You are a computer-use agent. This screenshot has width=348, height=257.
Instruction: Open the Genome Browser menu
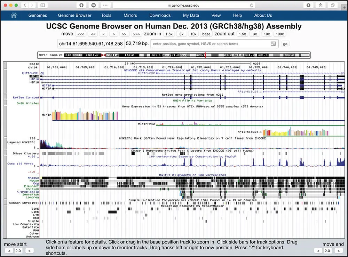pyautogui.click(x=74, y=15)
